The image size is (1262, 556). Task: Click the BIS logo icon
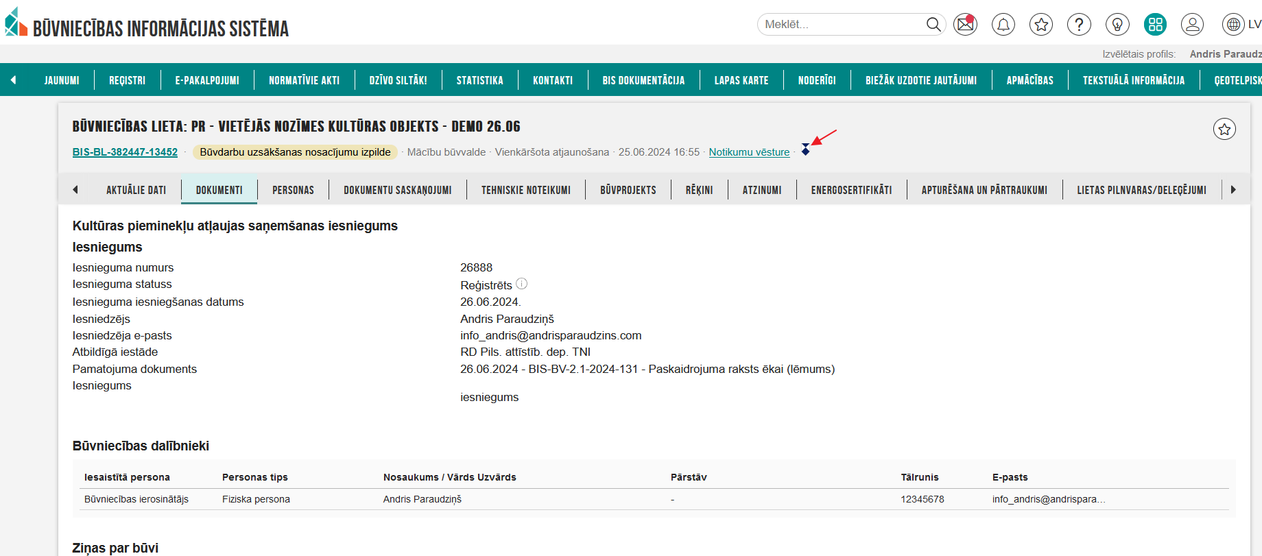point(16,22)
